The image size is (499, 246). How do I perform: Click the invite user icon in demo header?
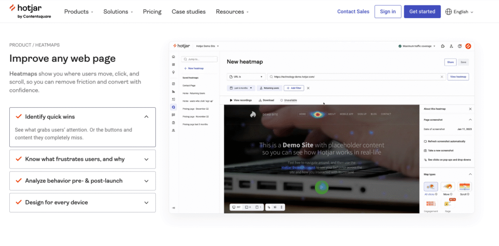tap(451, 46)
